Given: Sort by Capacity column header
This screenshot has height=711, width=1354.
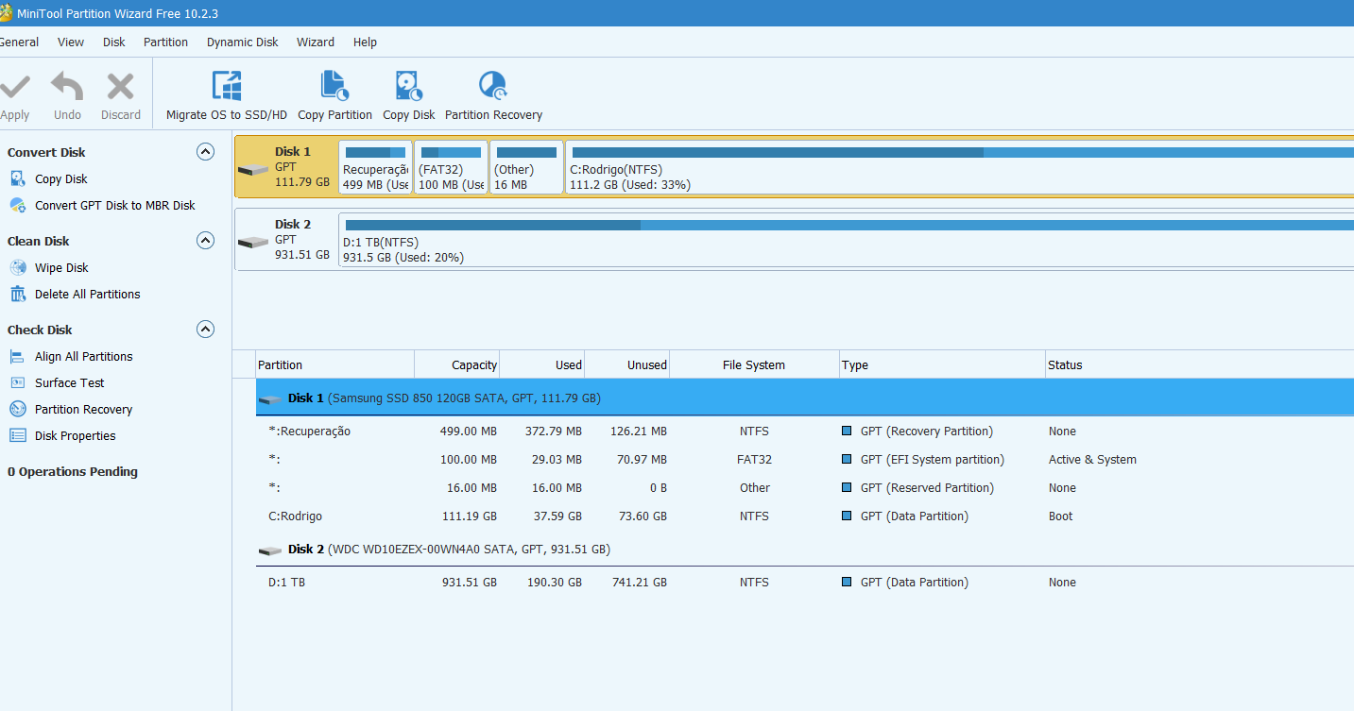Looking at the screenshot, I should pyautogui.click(x=456, y=364).
